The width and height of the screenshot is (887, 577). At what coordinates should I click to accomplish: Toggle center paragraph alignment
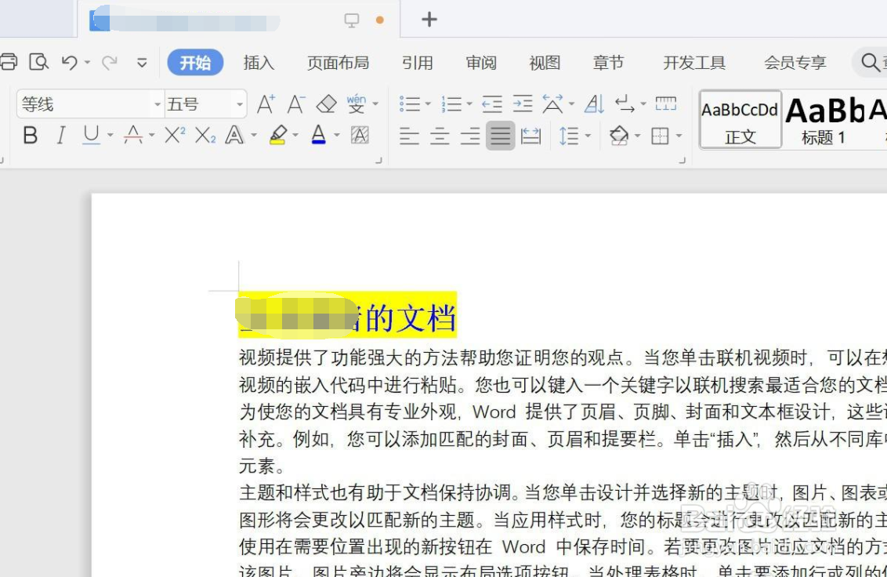[x=439, y=135]
